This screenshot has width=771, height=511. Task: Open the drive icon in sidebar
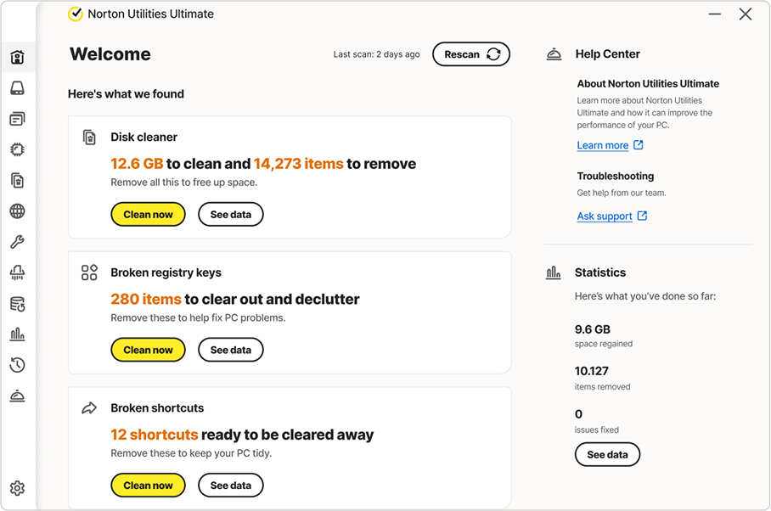[17, 88]
